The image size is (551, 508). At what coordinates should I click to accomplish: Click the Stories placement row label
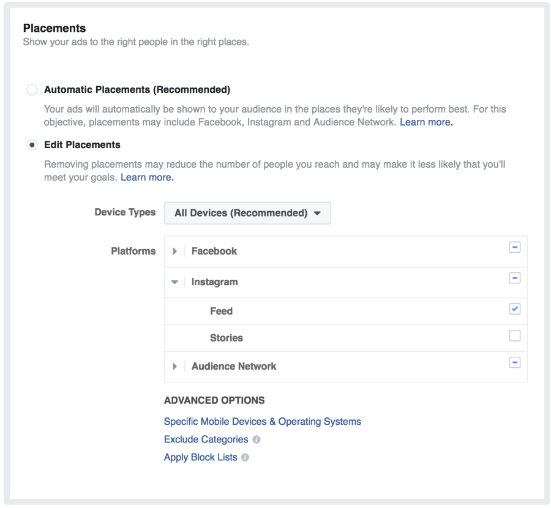[226, 338]
